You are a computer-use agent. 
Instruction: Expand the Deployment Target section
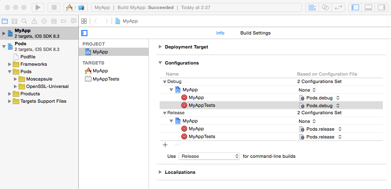(160, 47)
